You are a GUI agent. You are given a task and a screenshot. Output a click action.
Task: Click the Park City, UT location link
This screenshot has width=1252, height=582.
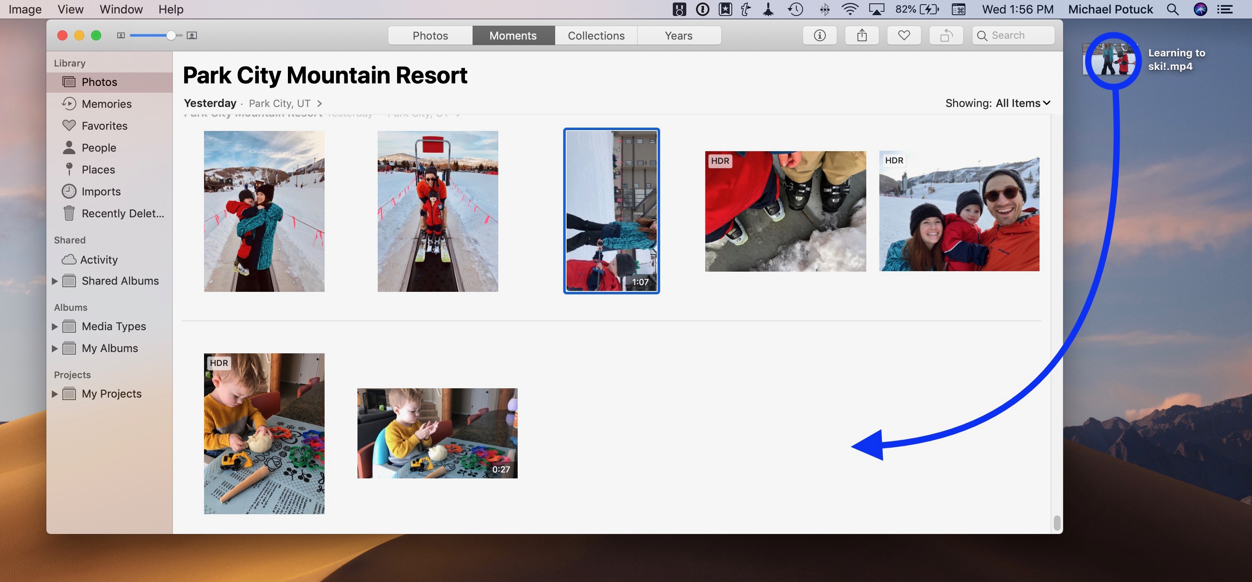(279, 104)
